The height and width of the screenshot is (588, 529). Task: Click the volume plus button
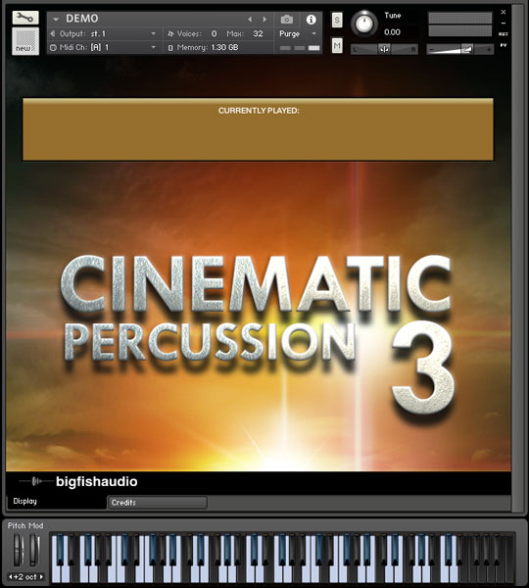tap(488, 49)
